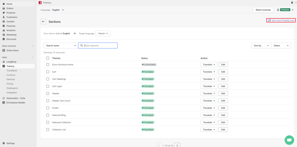297x147 pixels.
Task: Click the Products tag icon
Action: pos(3,13)
